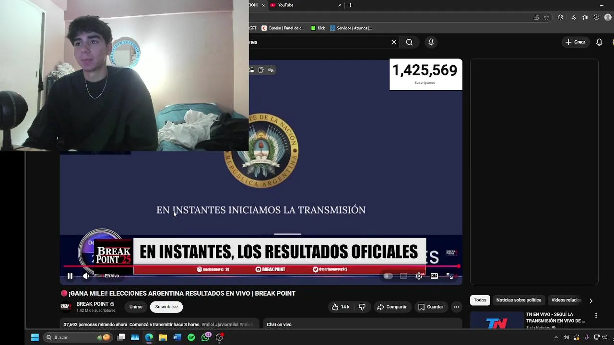Switch to theater mode

point(434,276)
